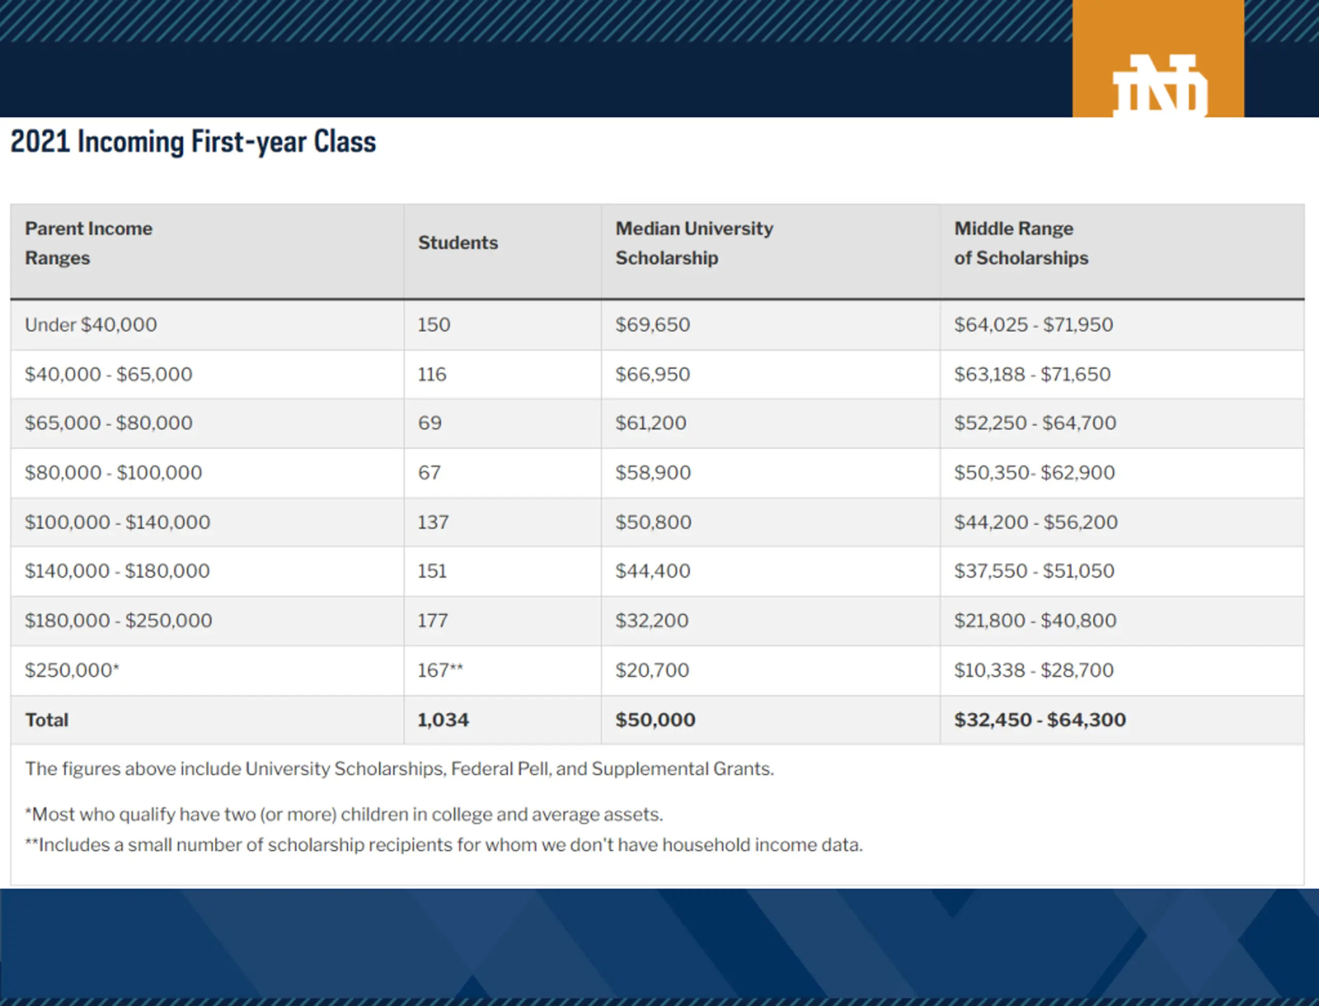Select the '$65,000 - $80,000' income range cell
Screen dimensions: 1319x1006
108,423
